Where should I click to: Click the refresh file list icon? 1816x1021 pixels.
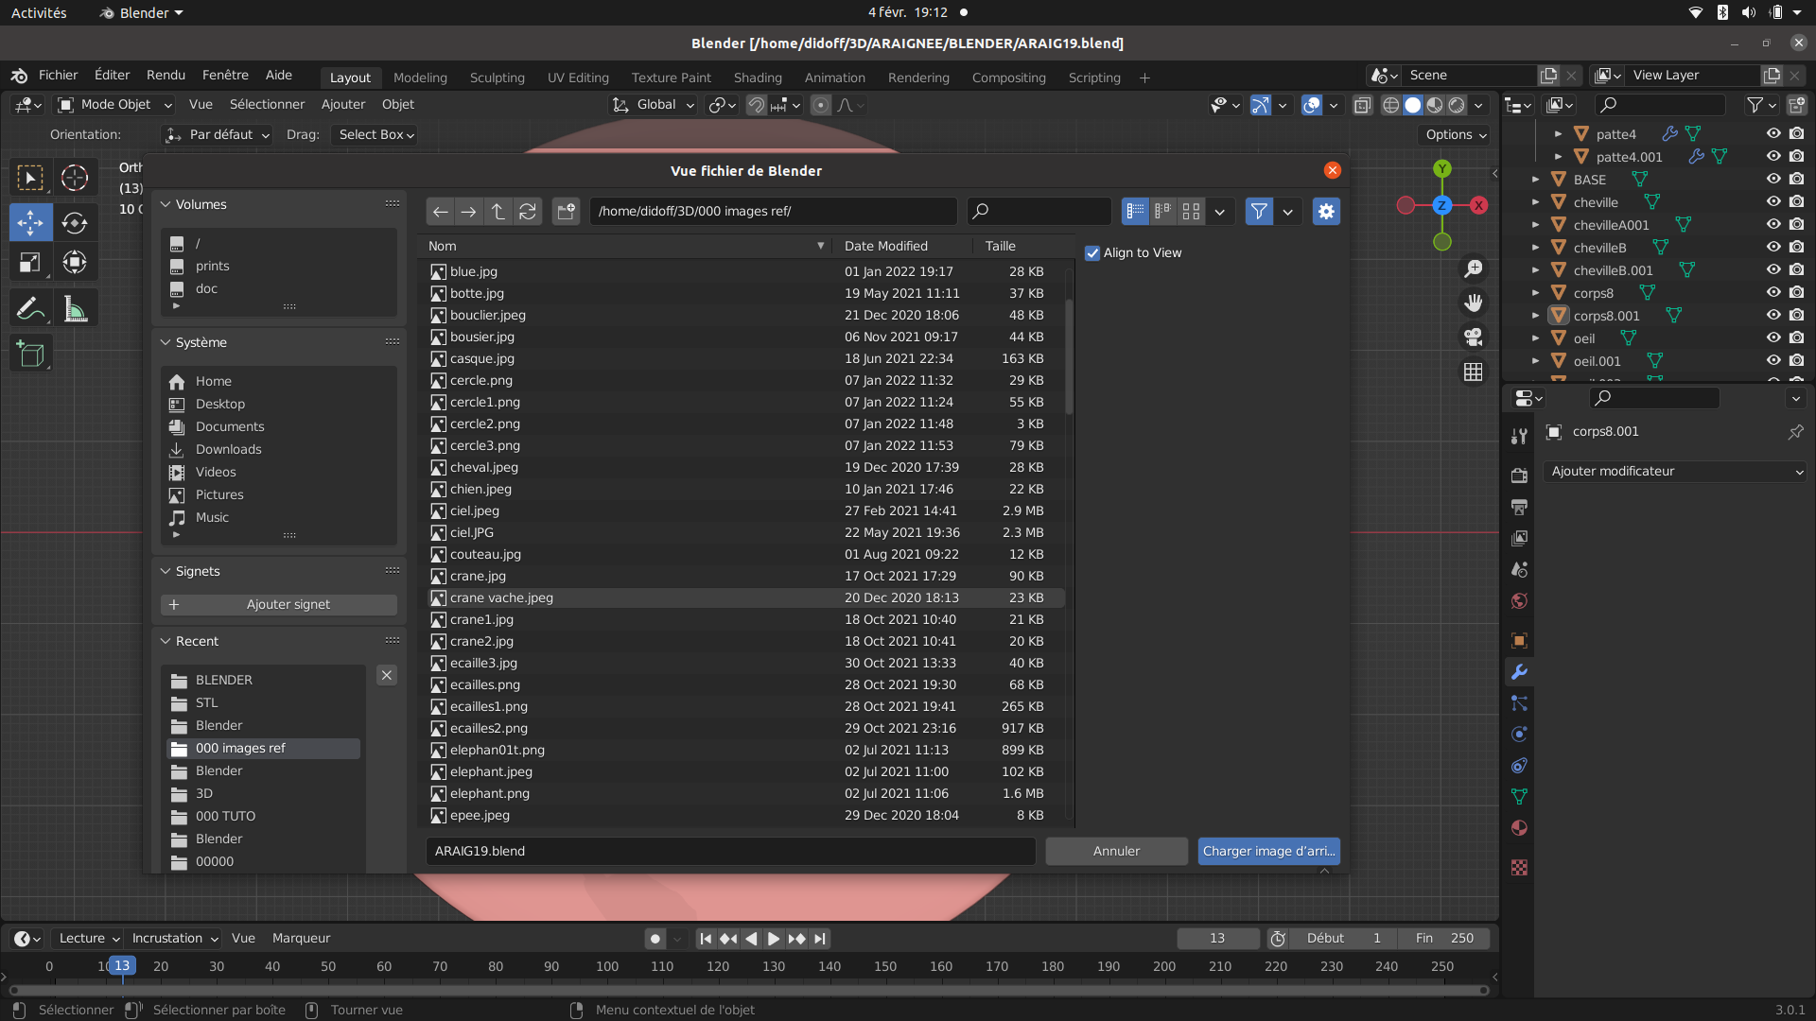(528, 212)
